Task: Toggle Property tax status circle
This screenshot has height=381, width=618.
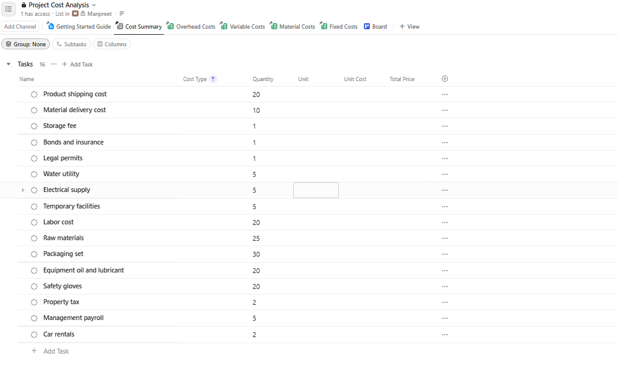Action: tap(34, 302)
